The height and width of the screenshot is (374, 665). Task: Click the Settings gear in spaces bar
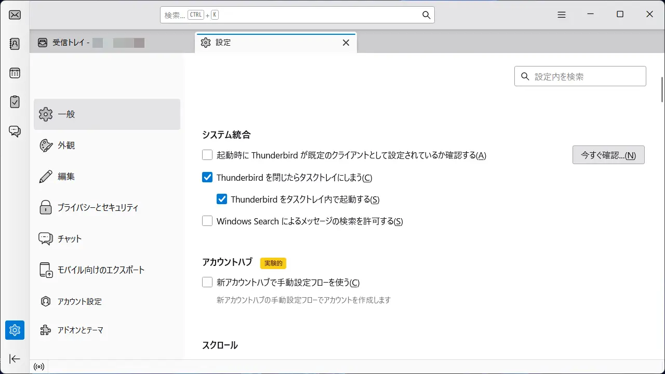pos(15,330)
